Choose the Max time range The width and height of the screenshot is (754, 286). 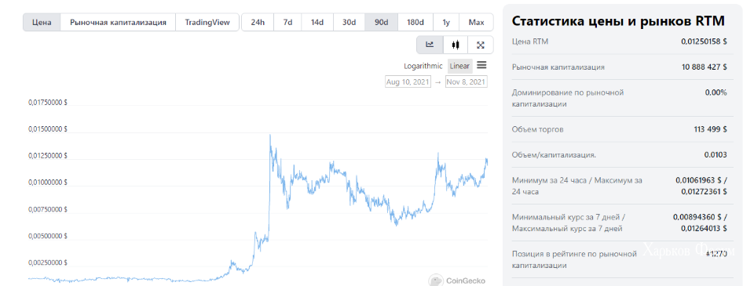pyautogui.click(x=476, y=22)
